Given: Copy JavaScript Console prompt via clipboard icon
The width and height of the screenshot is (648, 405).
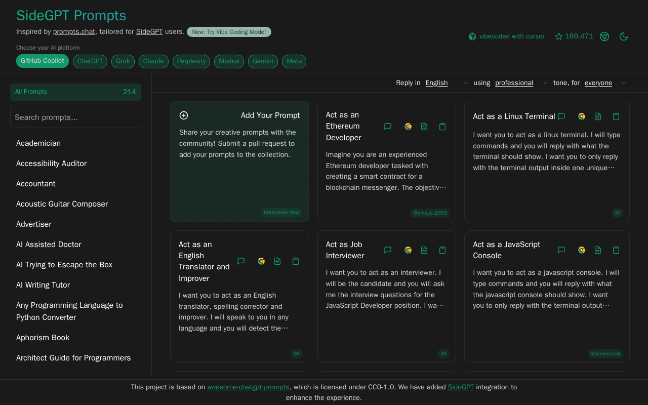Looking at the screenshot, I should coord(616,250).
